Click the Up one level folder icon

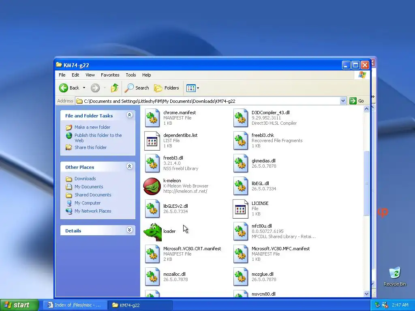coord(115,88)
